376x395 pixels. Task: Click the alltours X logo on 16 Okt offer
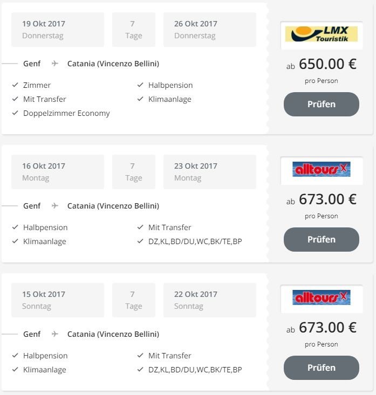322,169
